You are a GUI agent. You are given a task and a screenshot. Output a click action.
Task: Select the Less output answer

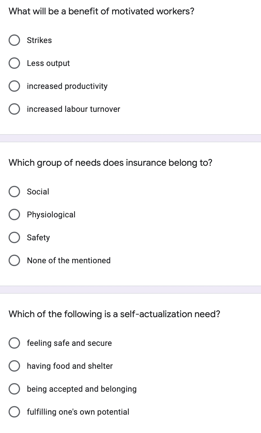pyautogui.click(x=14, y=63)
